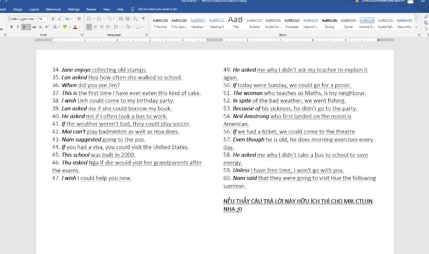
Task: Click the horizontal ruler indent marker
Action: pyautogui.click(x=52, y=41)
